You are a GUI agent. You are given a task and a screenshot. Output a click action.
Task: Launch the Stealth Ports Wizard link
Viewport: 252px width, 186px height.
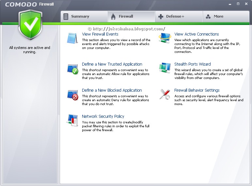pyautogui.click(x=193, y=64)
